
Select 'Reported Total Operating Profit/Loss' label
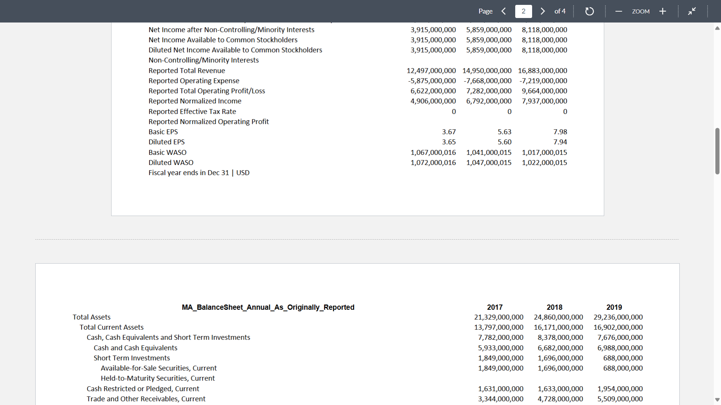click(207, 91)
